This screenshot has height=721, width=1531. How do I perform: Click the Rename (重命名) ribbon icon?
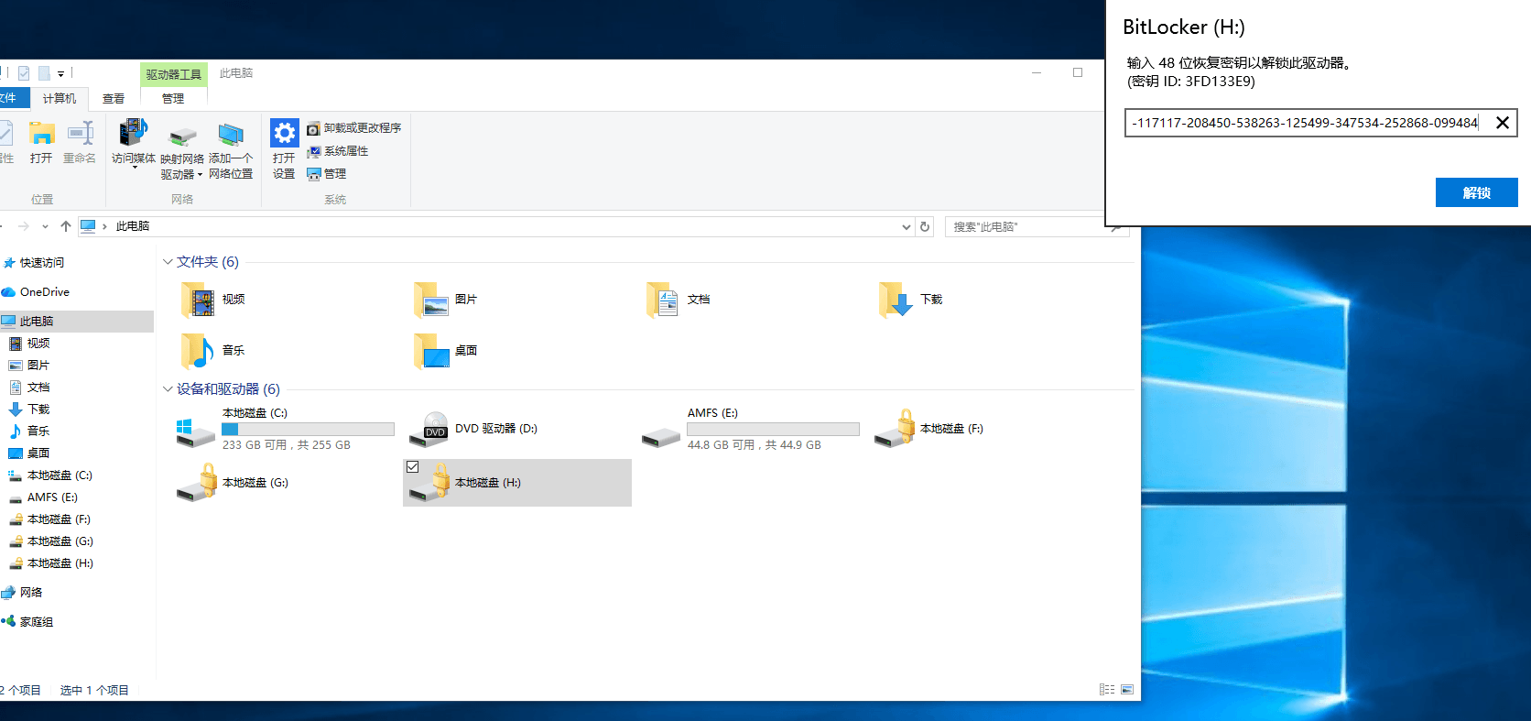[81, 134]
